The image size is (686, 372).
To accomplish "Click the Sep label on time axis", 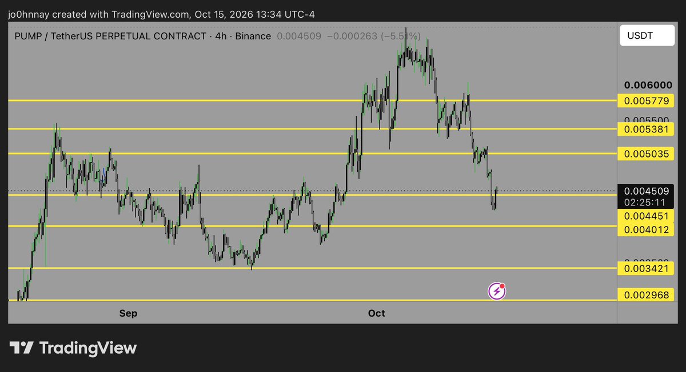I will pos(129,313).
